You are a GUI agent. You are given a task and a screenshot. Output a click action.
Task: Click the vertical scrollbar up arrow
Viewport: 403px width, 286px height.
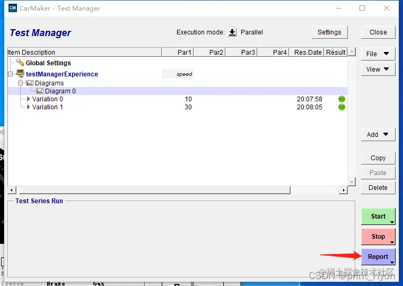click(x=352, y=51)
